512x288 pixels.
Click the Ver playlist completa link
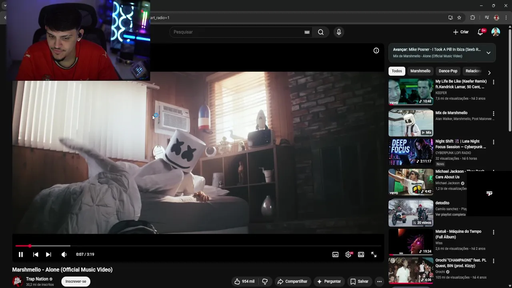pyautogui.click(x=450, y=214)
